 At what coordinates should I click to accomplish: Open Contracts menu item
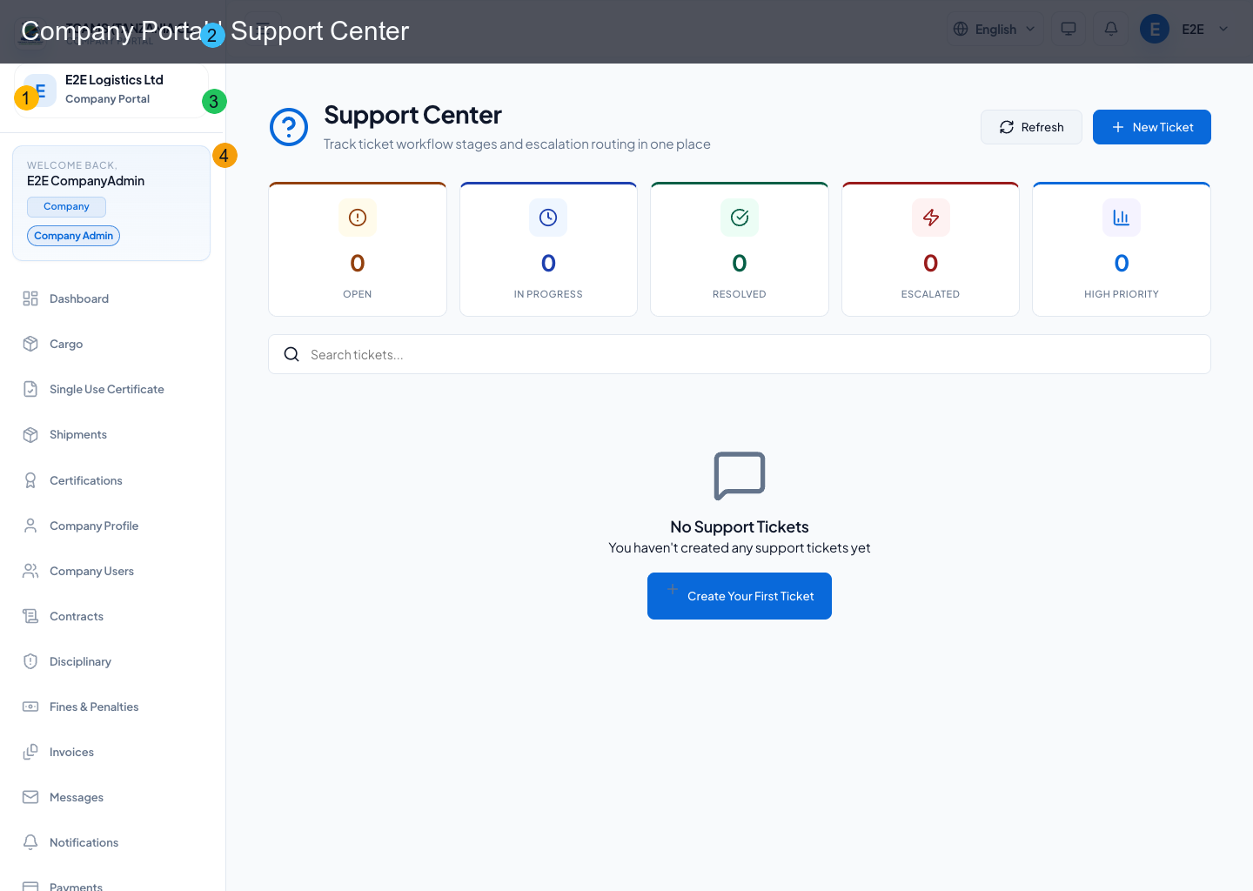pyautogui.click(x=113, y=616)
